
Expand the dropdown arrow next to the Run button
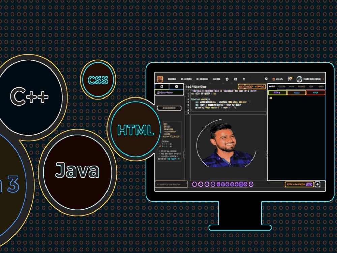[260, 87]
